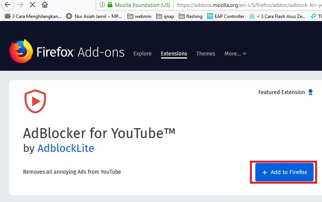This screenshot has width=322, height=202.
Task: Open the browser home page icon
Action: (x=45, y=5)
